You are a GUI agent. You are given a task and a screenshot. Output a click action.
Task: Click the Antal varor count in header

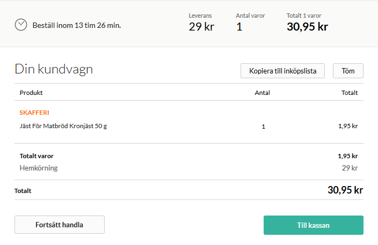click(x=239, y=26)
